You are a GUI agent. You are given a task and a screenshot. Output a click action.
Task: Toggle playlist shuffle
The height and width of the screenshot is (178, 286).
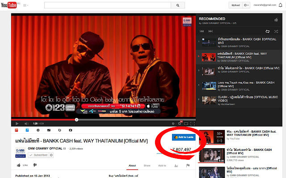276,32
